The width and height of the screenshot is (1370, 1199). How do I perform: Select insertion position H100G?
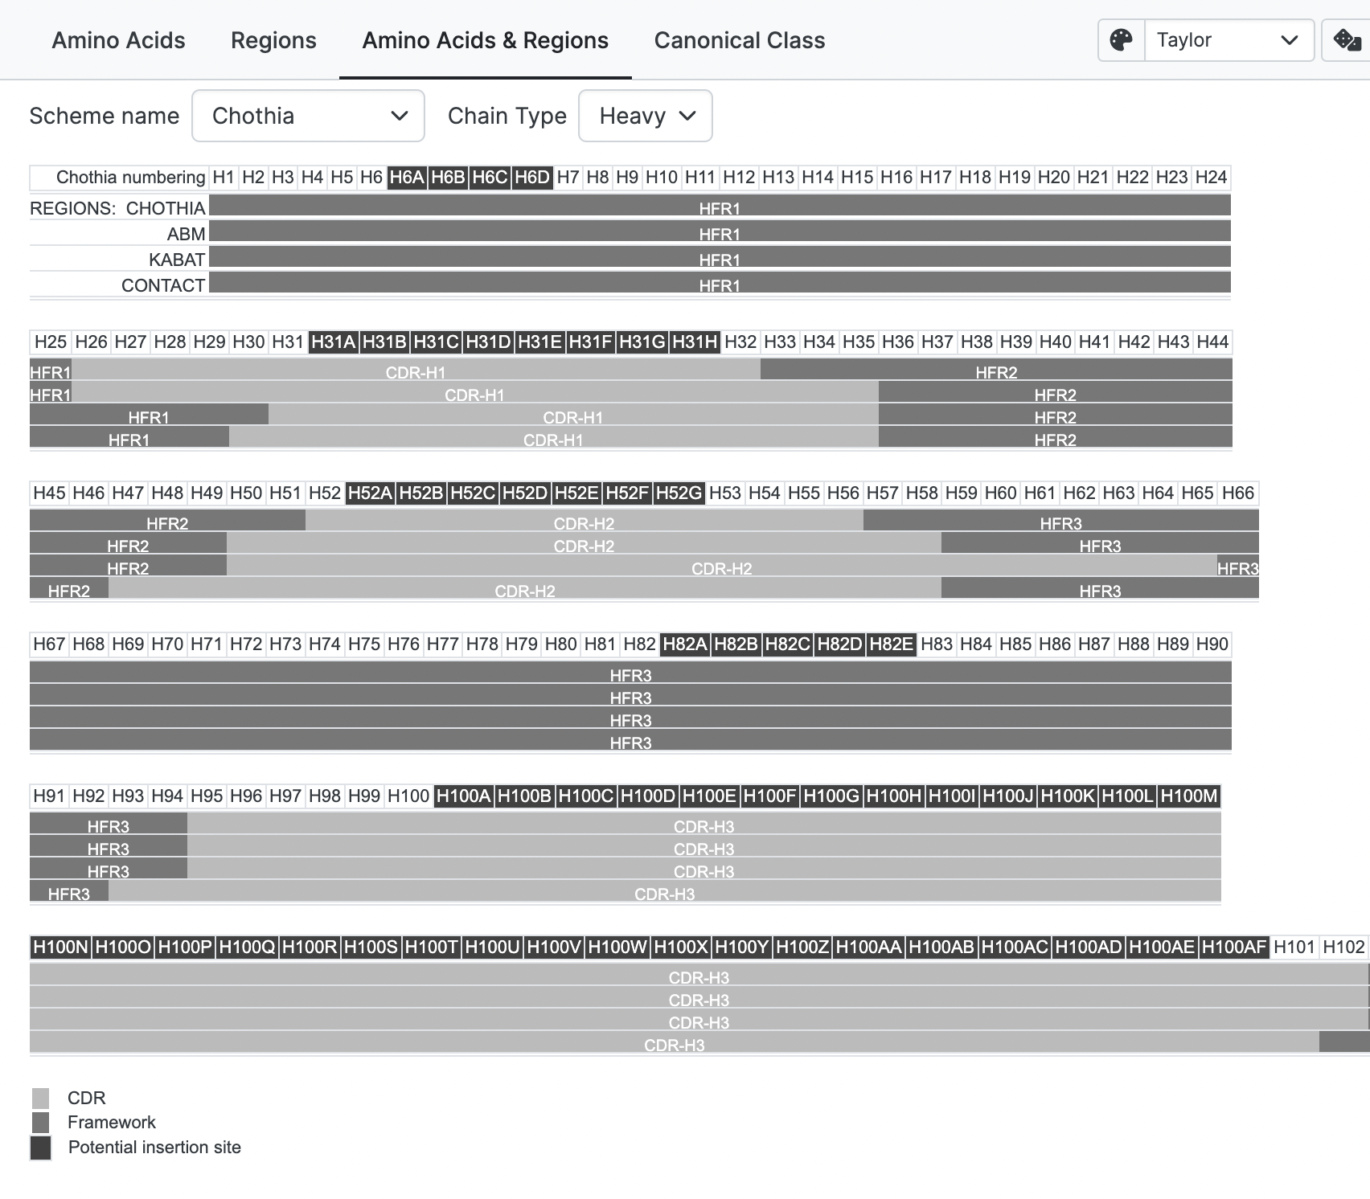point(832,796)
